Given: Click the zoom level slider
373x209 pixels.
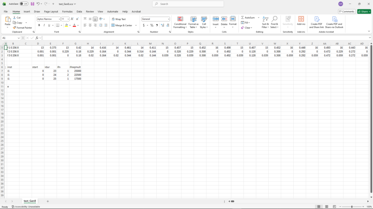Looking at the screenshot, I should click(x=352, y=206).
